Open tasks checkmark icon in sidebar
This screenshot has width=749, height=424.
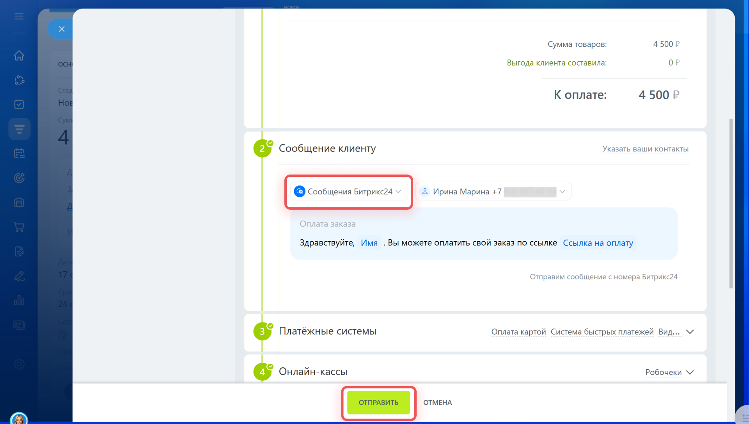pos(19,105)
